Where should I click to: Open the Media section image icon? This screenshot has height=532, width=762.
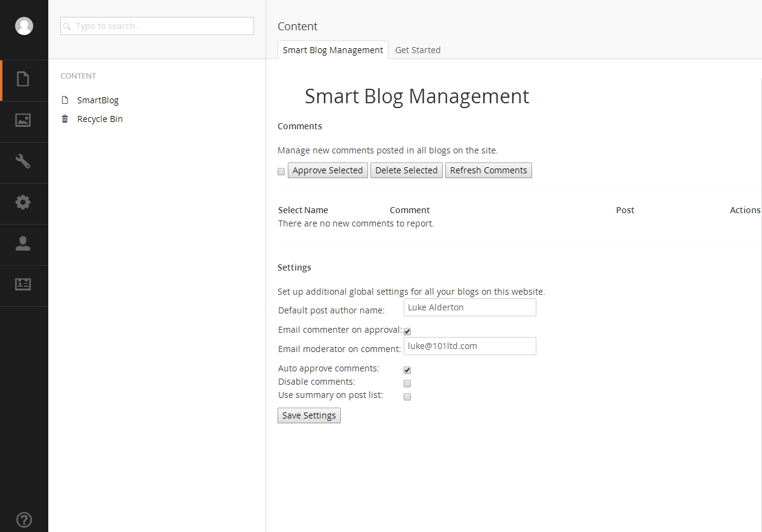coord(23,120)
